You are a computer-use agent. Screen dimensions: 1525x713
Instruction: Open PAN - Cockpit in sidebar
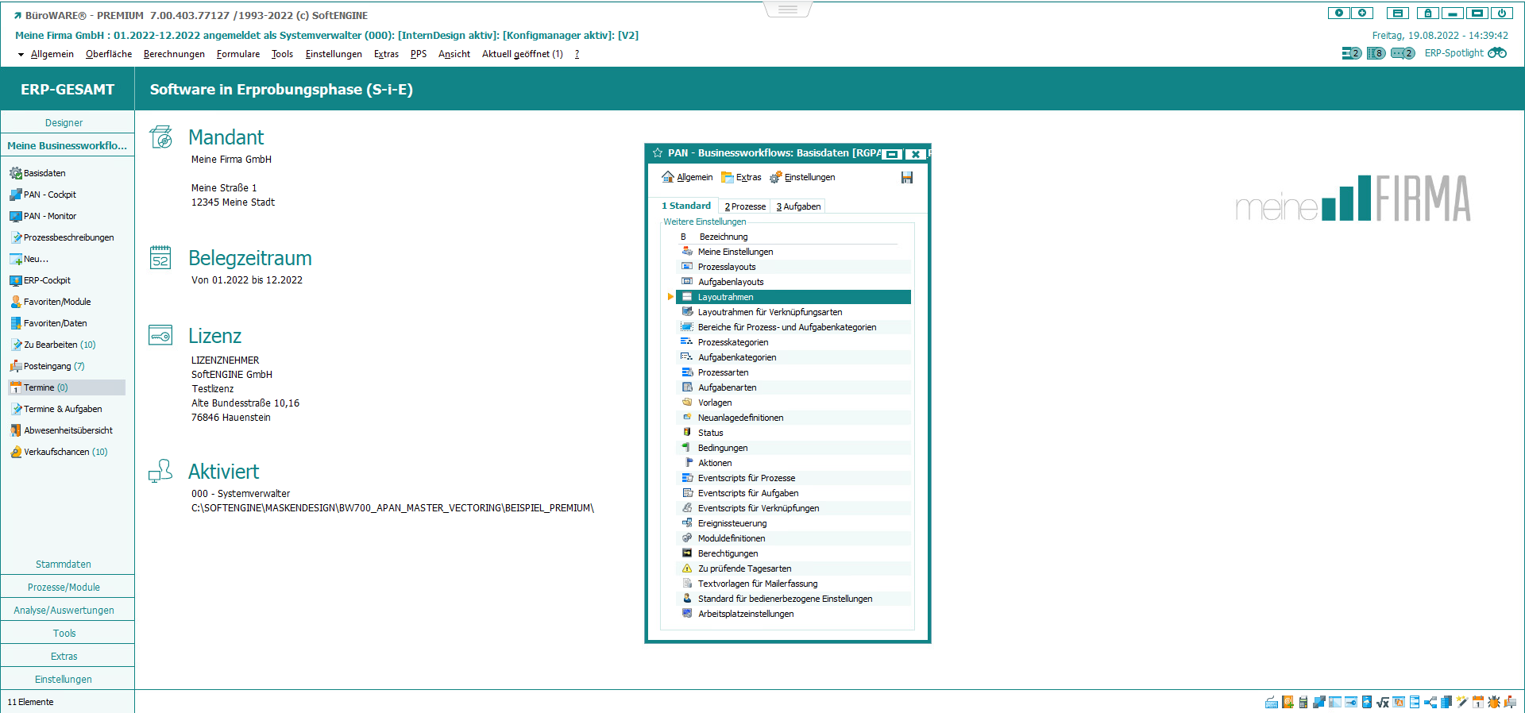point(49,195)
